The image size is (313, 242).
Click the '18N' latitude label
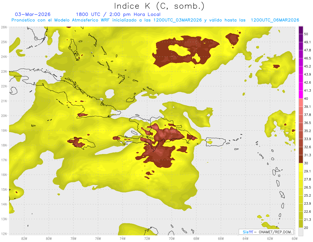pos(4,145)
